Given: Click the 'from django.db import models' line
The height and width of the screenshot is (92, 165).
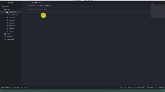Looking at the screenshot, I should click(38, 6).
